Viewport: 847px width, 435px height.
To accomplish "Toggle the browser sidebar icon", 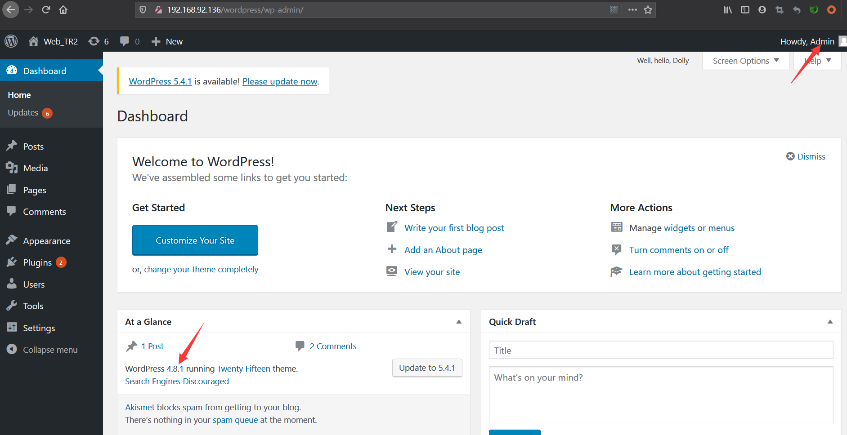I will 745,9.
